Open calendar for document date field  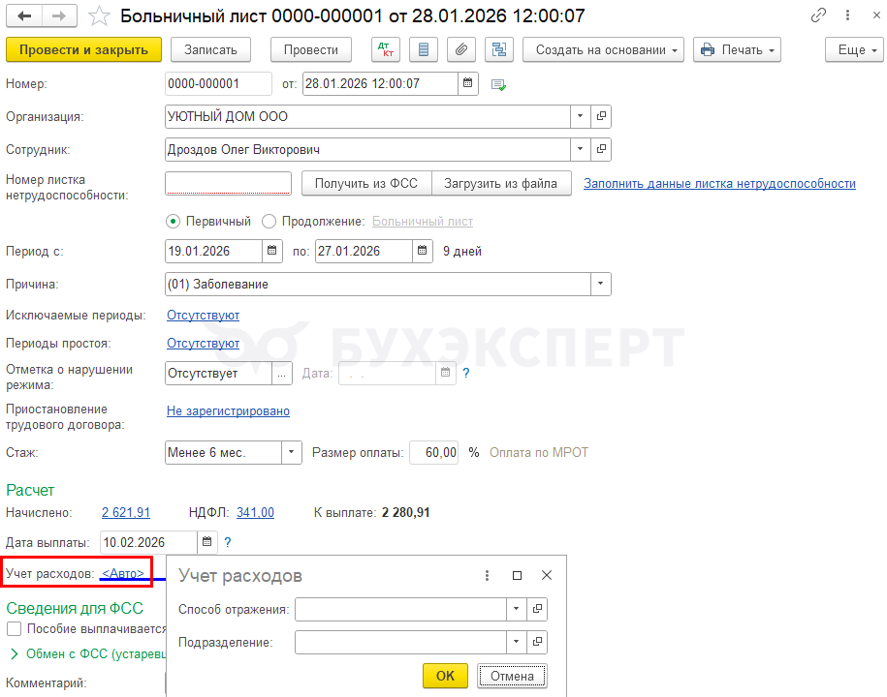(x=468, y=83)
